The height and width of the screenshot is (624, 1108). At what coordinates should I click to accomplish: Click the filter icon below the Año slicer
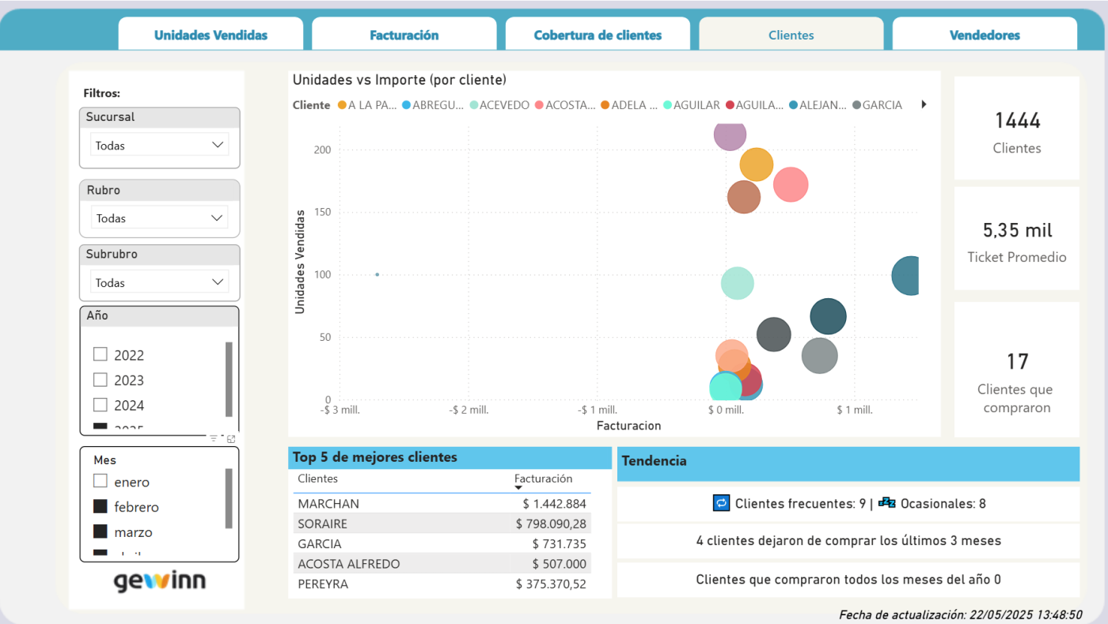[x=213, y=438]
